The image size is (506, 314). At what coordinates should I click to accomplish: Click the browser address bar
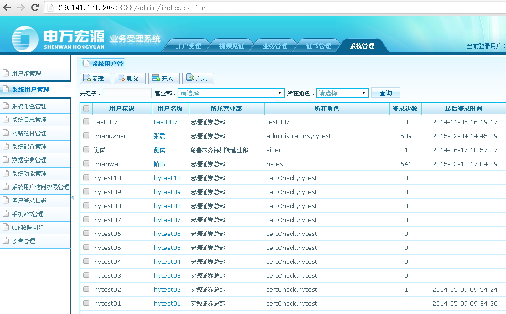pos(274,8)
